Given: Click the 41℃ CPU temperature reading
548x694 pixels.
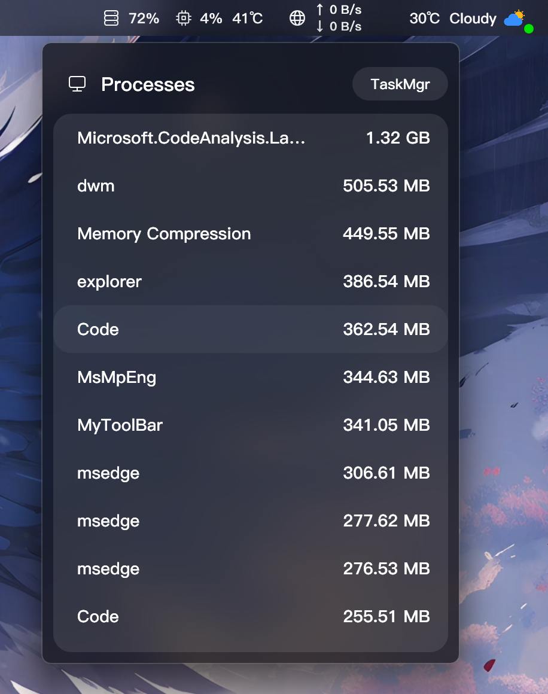Looking at the screenshot, I should point(248,19).
